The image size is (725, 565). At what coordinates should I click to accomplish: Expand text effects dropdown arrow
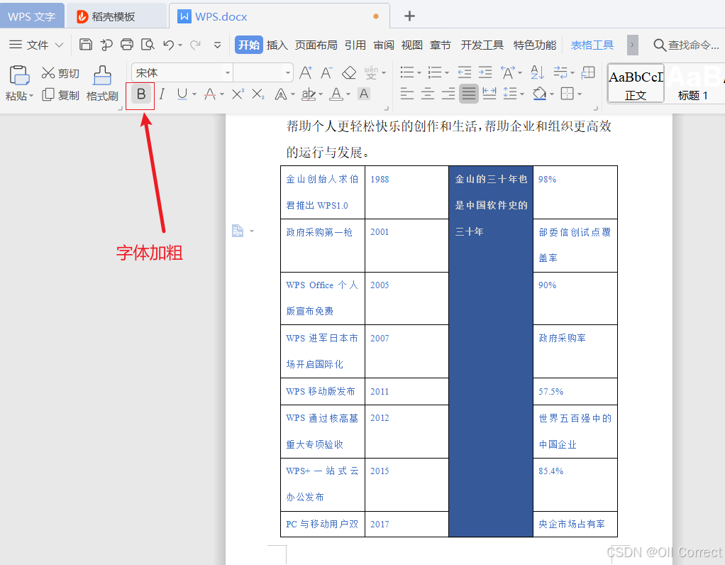pyautogui.click(x=293, y=94)
